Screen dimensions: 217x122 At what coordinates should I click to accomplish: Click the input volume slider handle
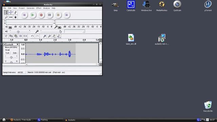(60, 32)
